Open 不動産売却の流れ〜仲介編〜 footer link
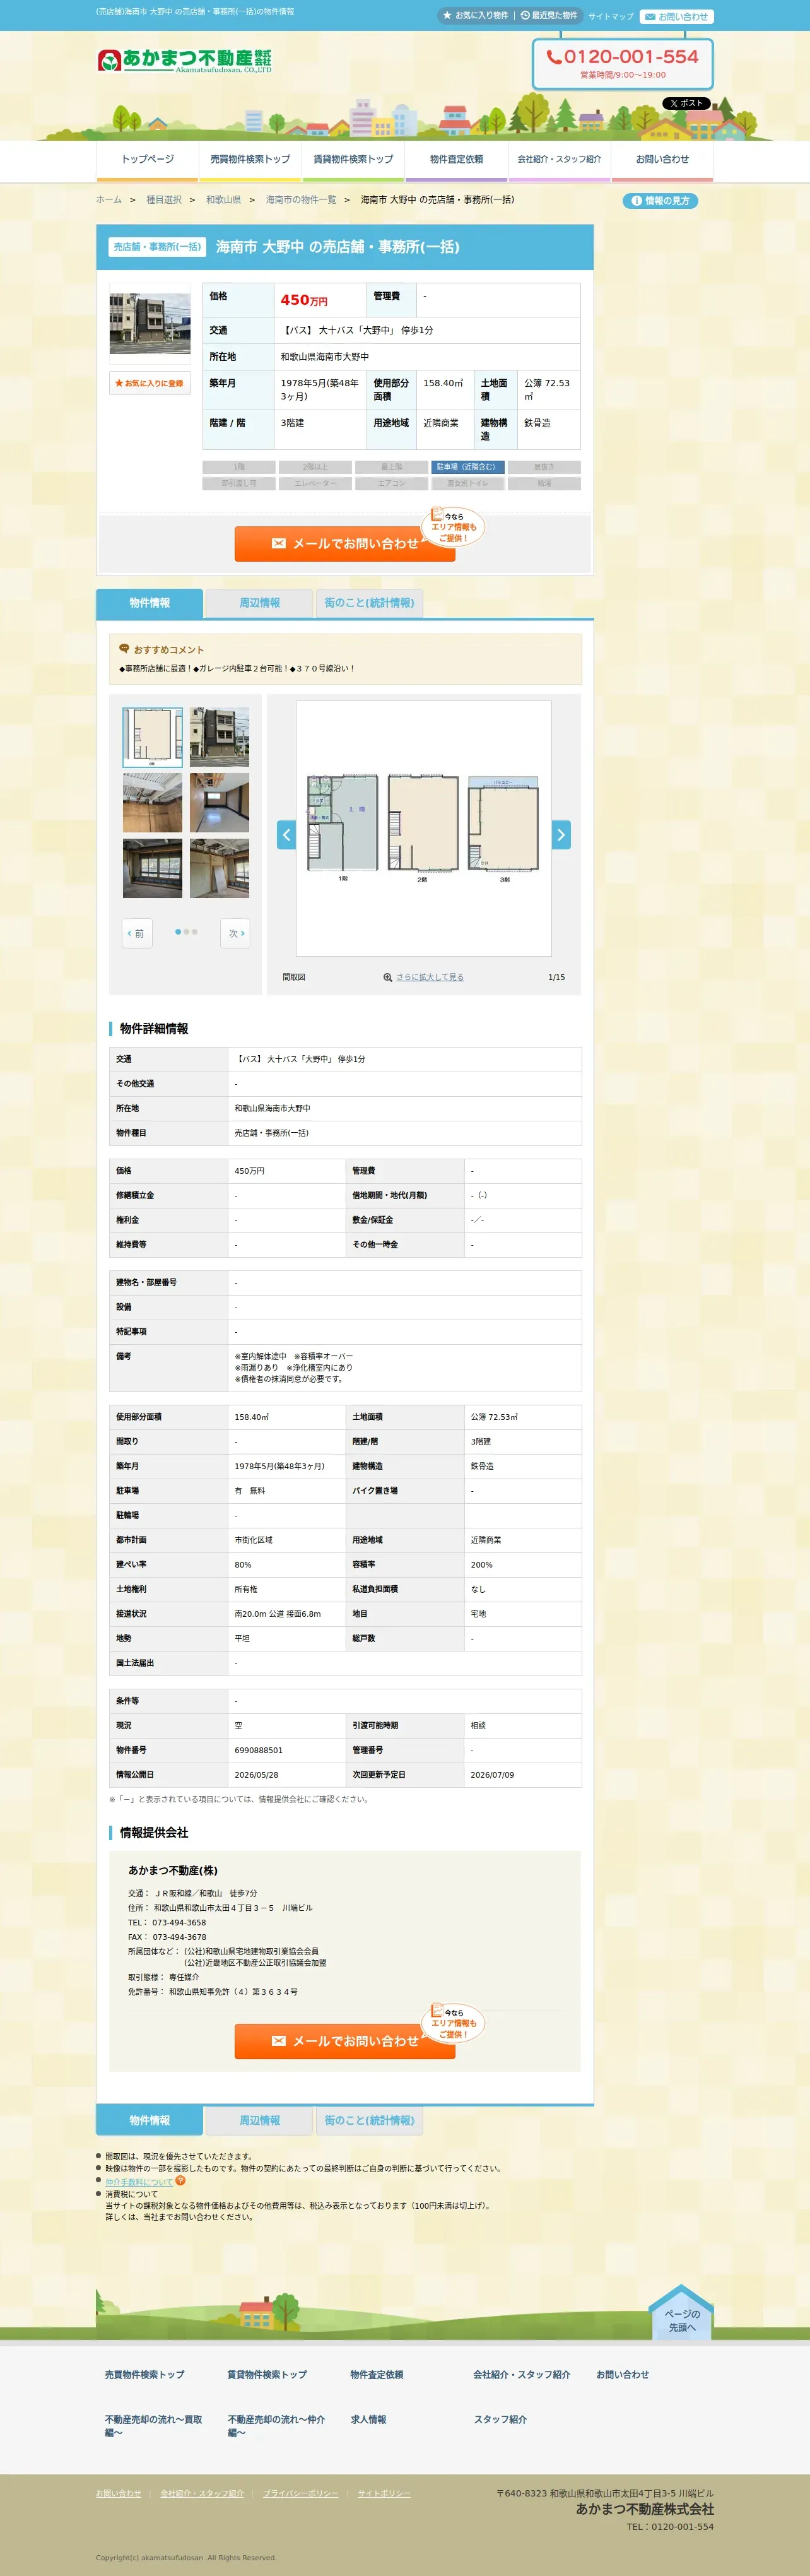This screenshot has height=2576, width=810. 277,2426
